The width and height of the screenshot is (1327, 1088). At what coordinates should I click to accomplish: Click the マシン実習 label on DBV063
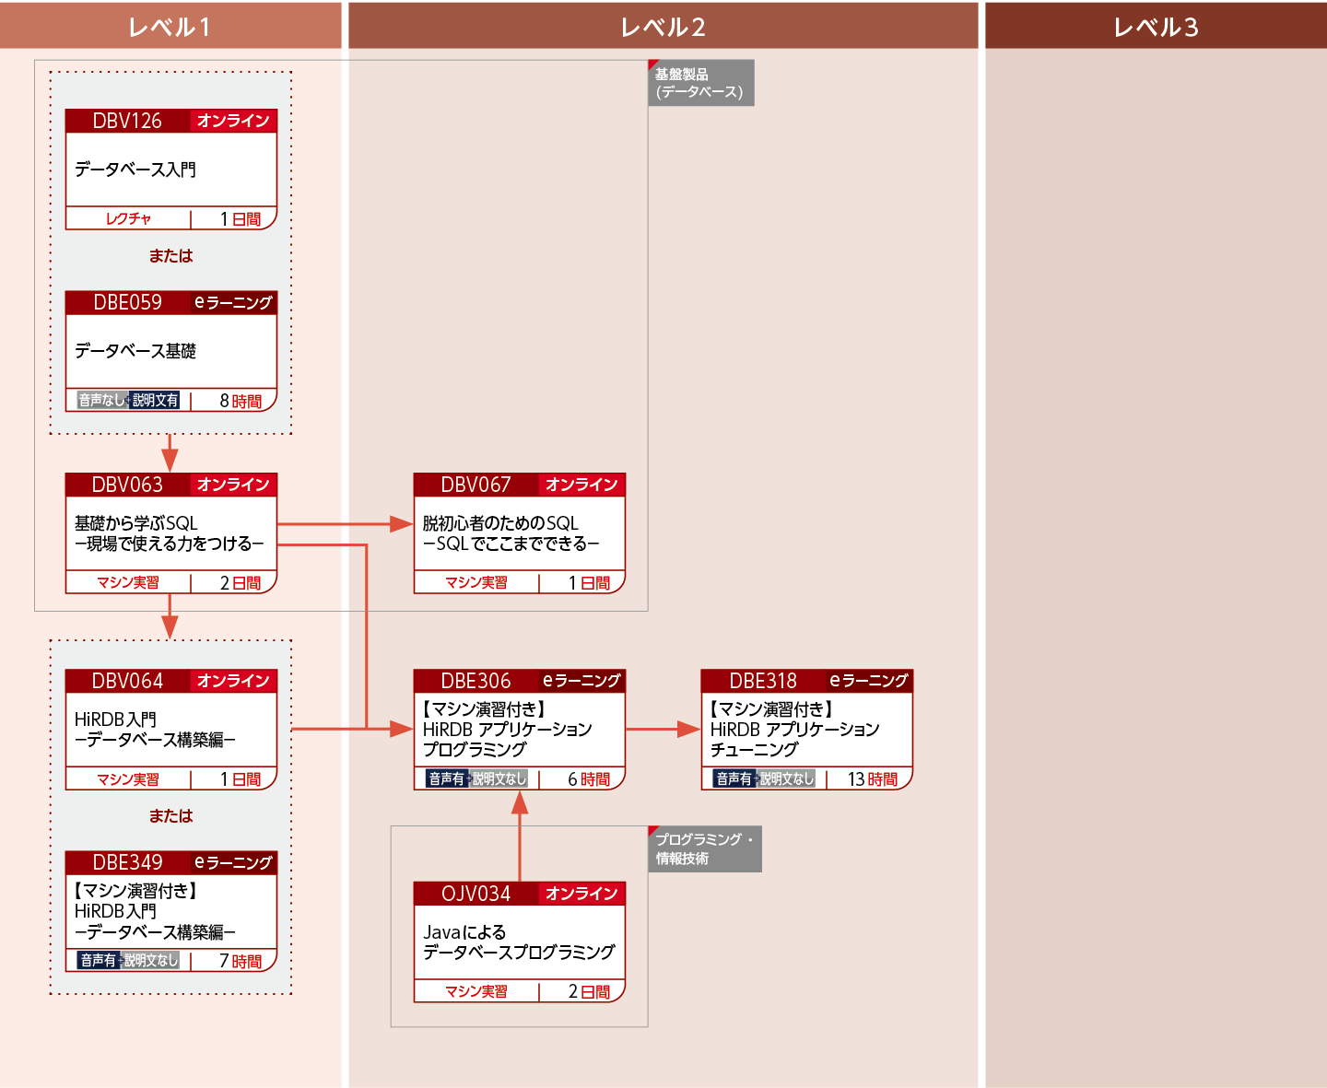(128, 582)
